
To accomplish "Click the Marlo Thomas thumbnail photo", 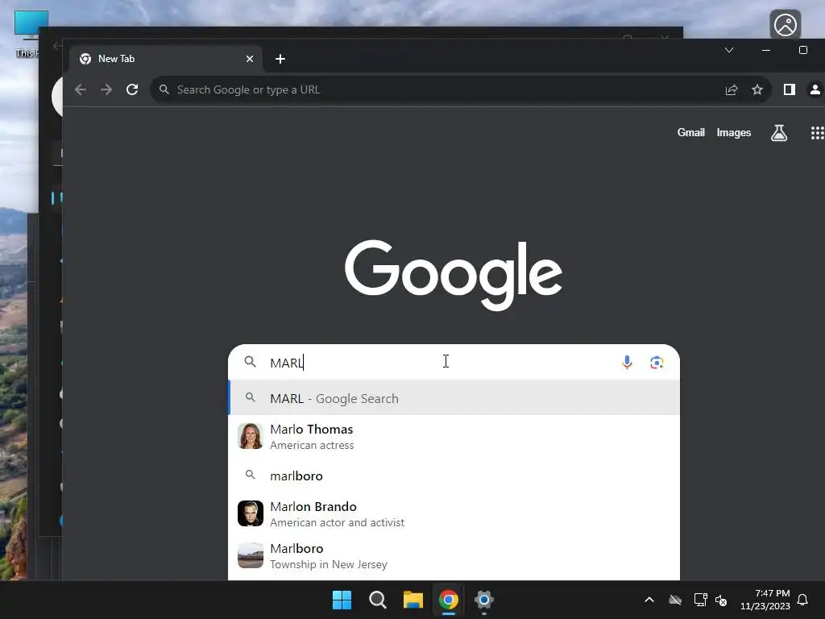I will pyautogui.click(x=251, y=436).
